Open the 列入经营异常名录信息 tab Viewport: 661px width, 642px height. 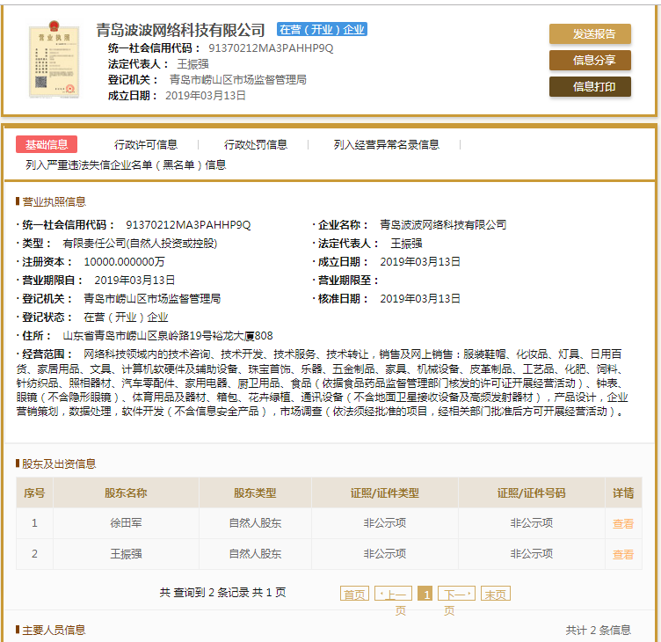coord(387,145)
